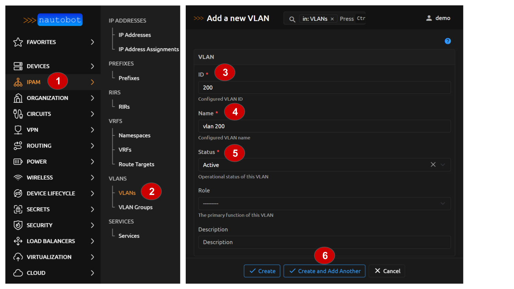This screenshot has width=514, height=289.
Task: Cancel the new VLAN form
Action: [387, 271]
